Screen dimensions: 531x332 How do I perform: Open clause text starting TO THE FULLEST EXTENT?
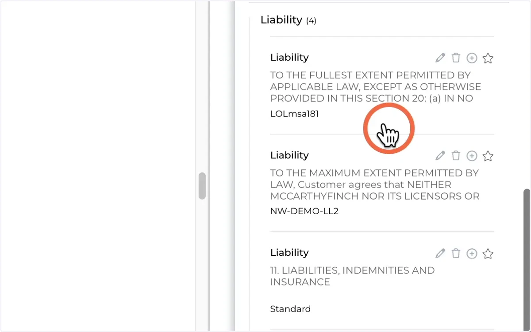(376, 87)
